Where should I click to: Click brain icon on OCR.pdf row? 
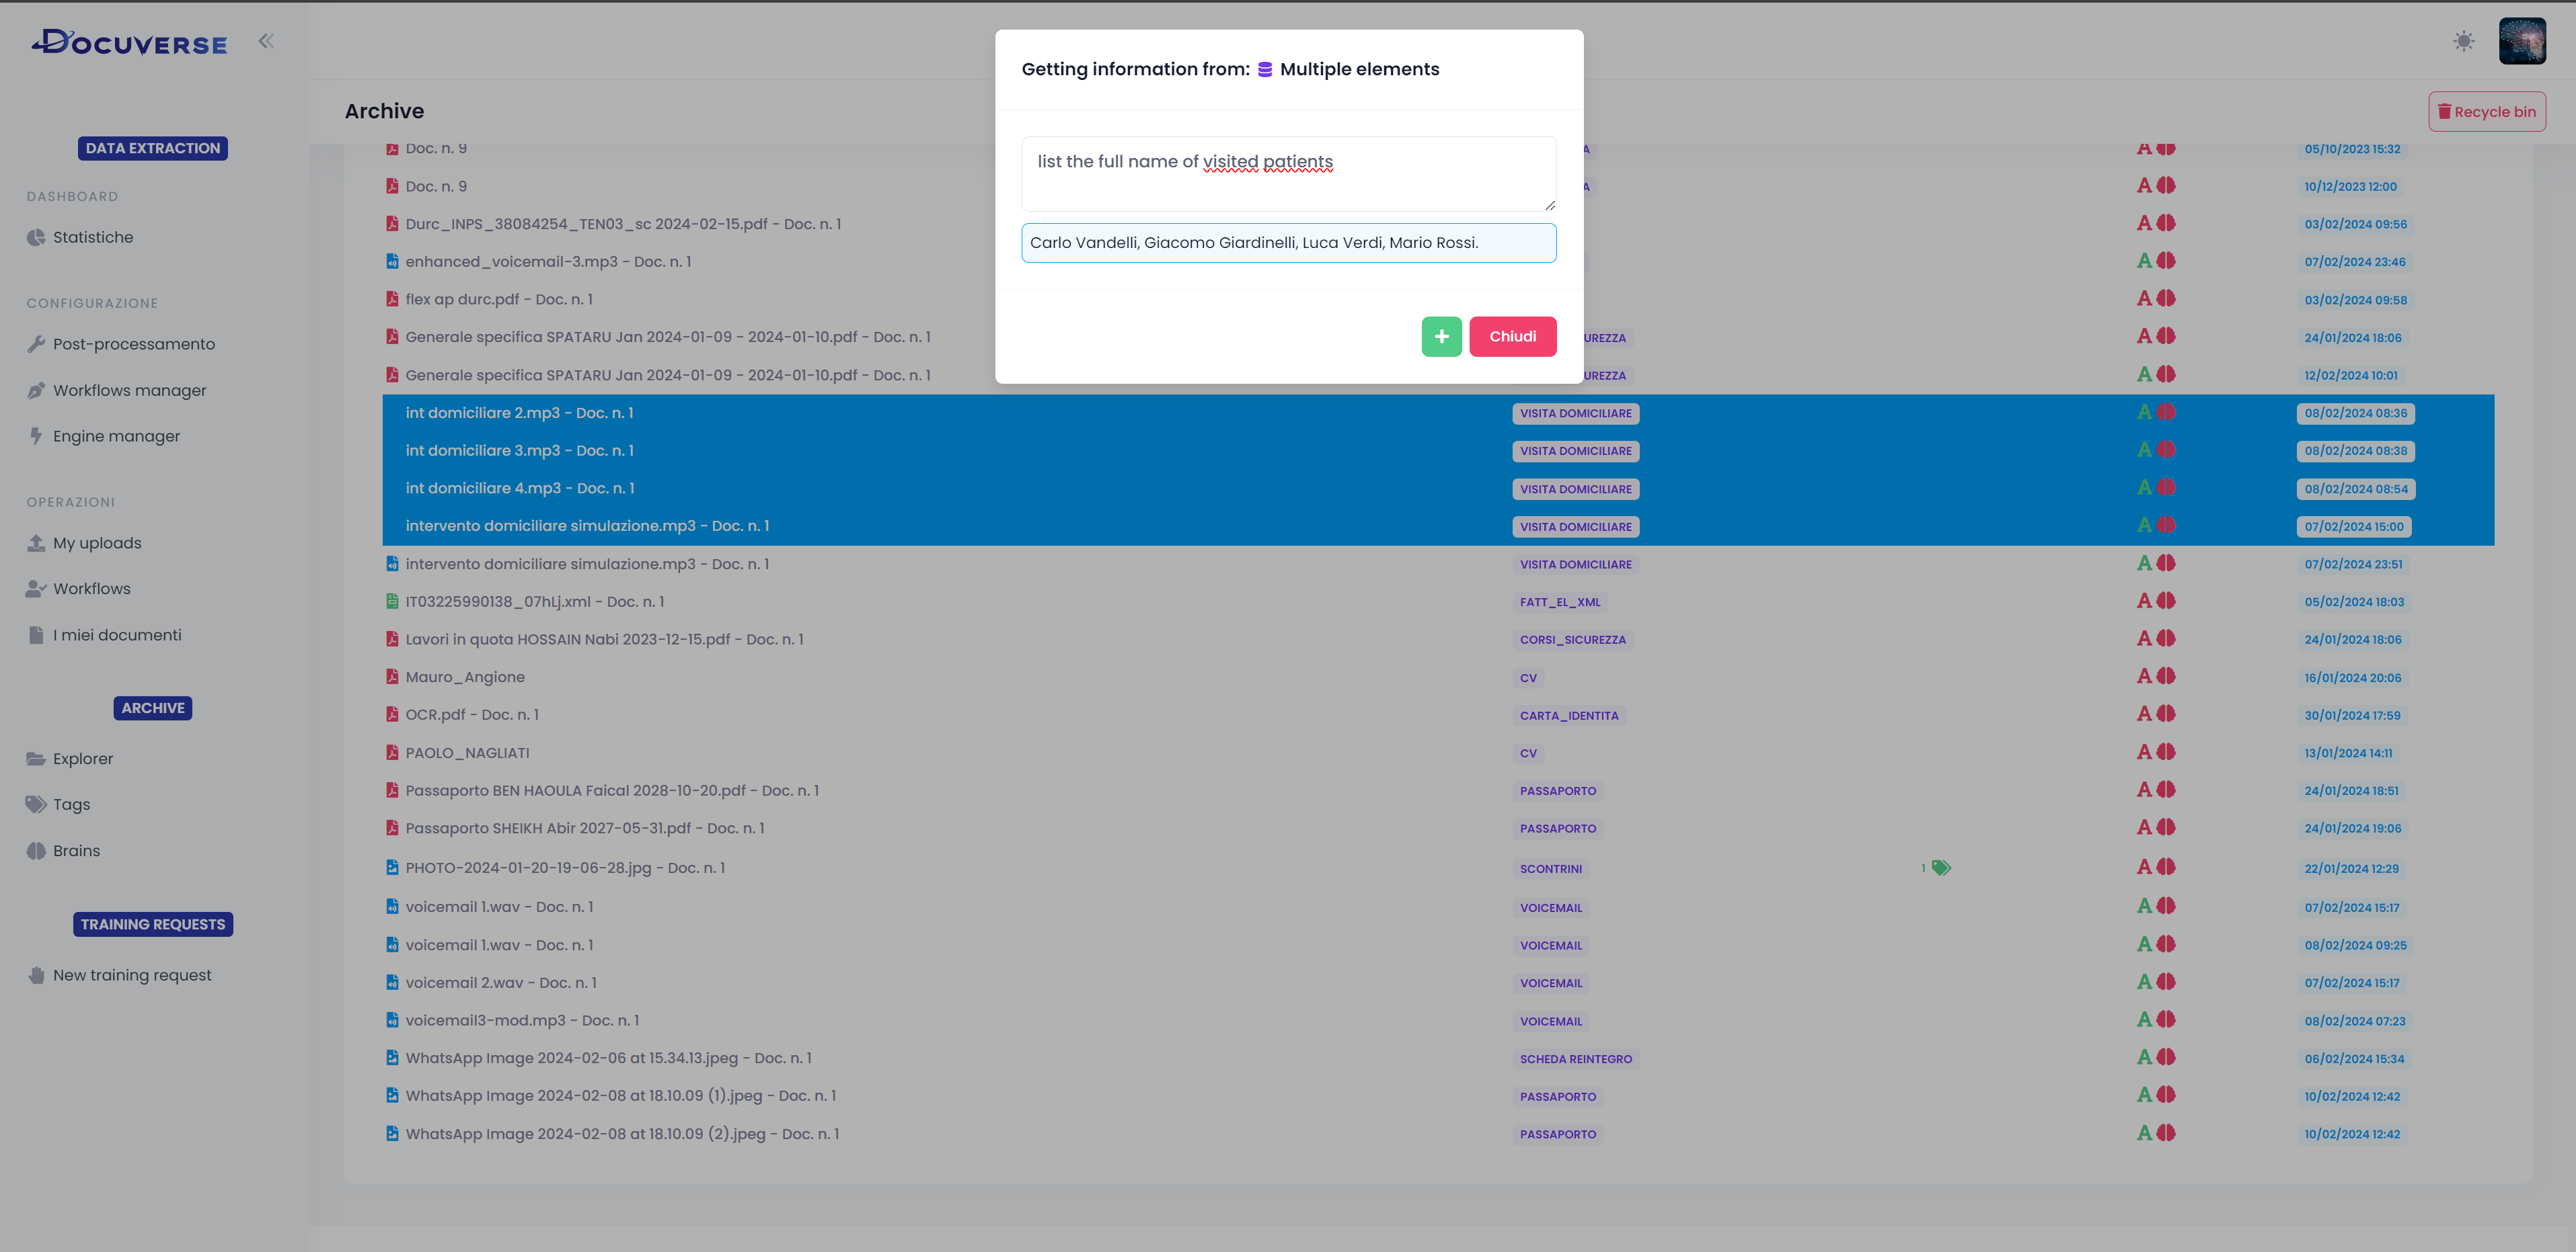pyautogui.click(x=2166, y=714)
